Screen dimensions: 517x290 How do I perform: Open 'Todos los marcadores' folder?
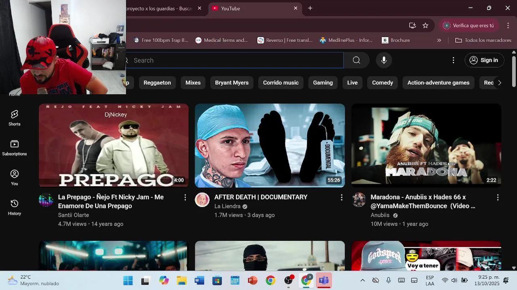click(483, 40)
